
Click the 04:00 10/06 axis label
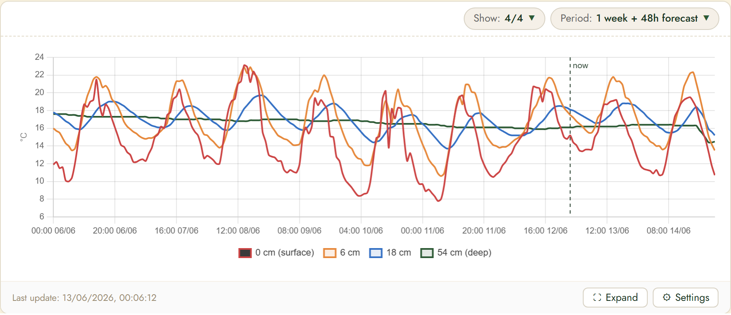click(361, 231)
